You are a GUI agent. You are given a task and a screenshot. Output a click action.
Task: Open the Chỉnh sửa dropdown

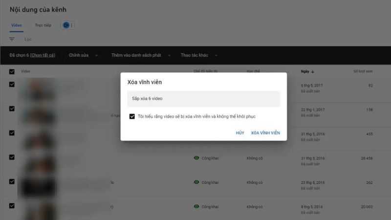83,55
